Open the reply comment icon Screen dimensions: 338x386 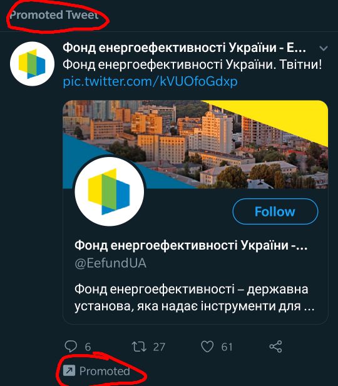click(71, 346)
